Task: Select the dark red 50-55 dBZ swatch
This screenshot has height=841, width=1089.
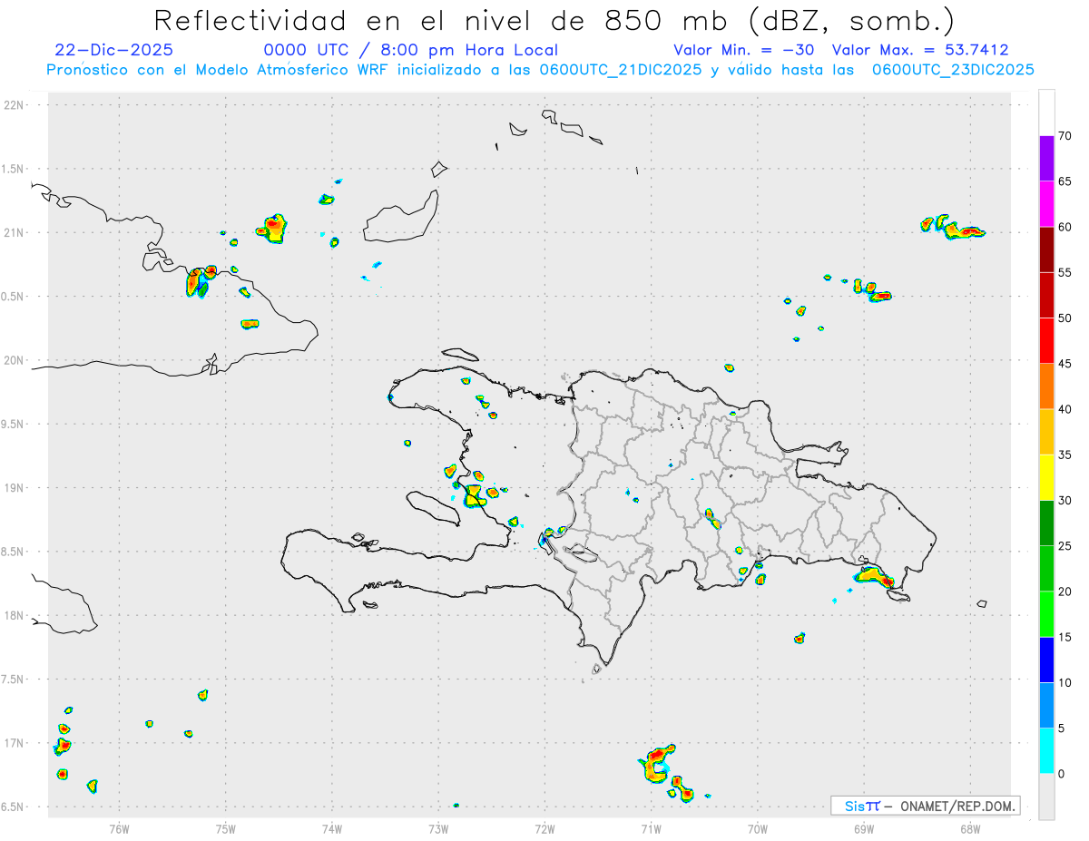Action: pos(1046,295)
